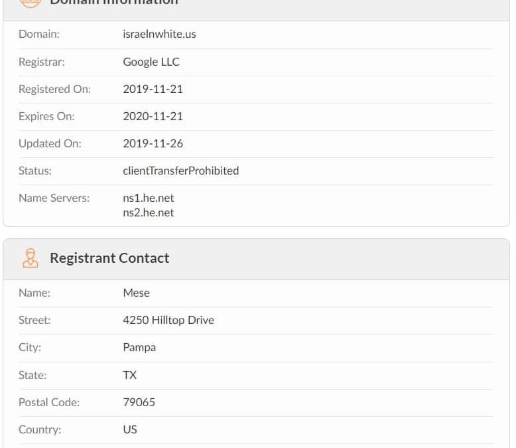Click the registered date 2019-11-21
Viewport: 516px width, 448px height.
[153, 89]
